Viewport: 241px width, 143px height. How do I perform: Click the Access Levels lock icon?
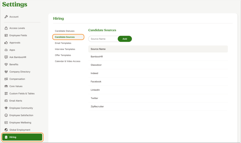point(6,28)
